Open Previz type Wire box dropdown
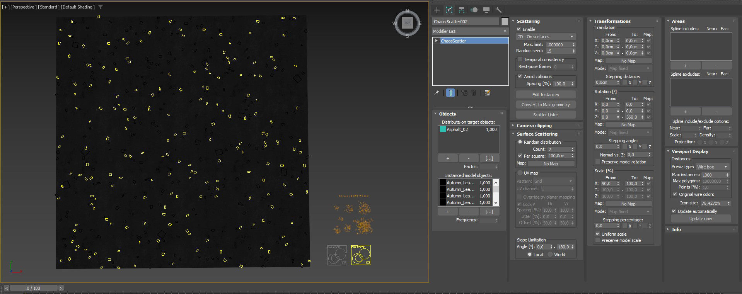This screenshot has height=294, width=742. [x=712, y=167]
